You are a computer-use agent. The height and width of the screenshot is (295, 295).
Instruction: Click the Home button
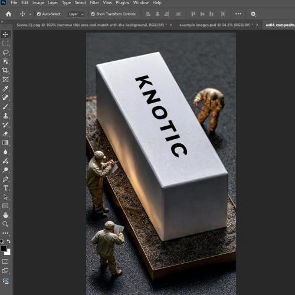click(8, 14)
